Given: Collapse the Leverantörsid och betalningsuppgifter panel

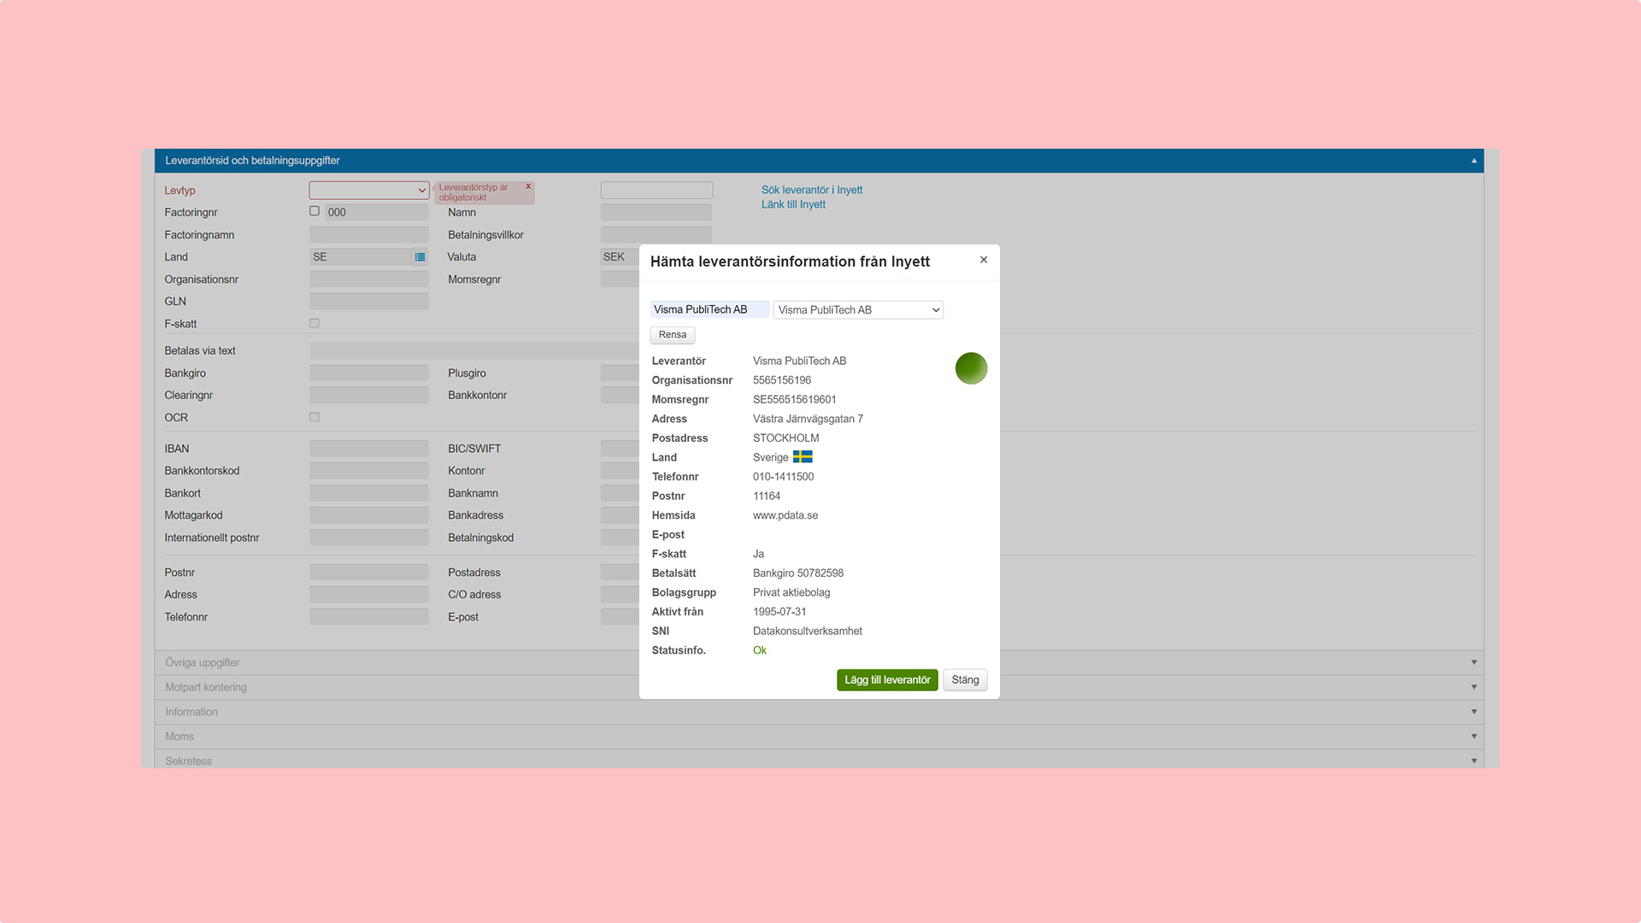Looking at the screenshot, I should coord(1473,161).
